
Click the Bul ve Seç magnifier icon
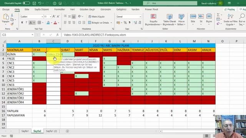(242, 16)
